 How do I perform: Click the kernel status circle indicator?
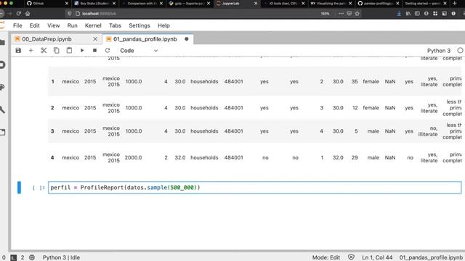[460, 51]
